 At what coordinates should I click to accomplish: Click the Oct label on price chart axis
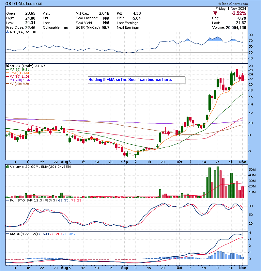pos(179,162)
